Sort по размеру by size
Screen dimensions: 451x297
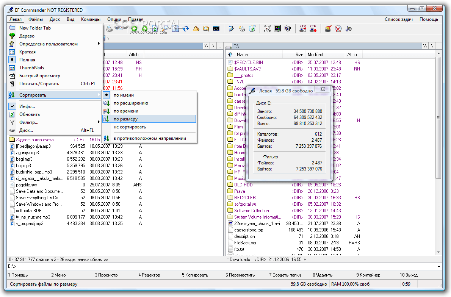(149, 119)
